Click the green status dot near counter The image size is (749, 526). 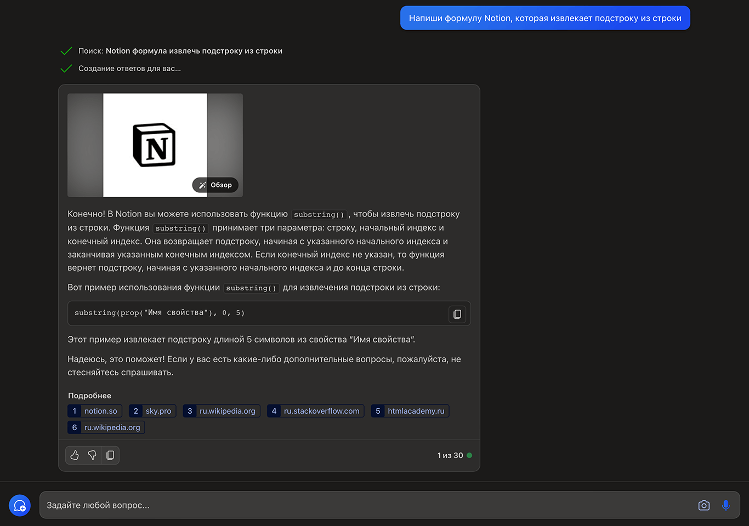(x=469, y=455)
